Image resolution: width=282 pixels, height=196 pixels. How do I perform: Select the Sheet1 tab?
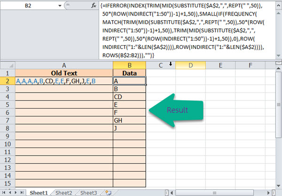39,193
